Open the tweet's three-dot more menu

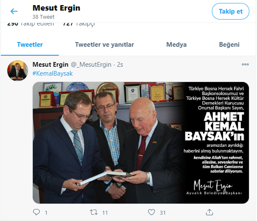pyautogui.click(x=245, y=65)
